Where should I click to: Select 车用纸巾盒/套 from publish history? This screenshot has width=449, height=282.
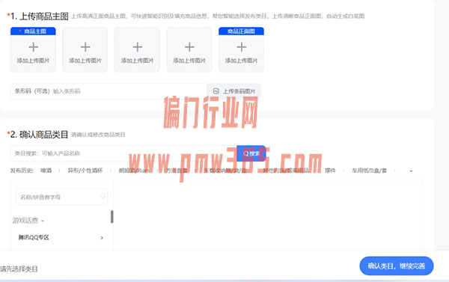[x=370, y=171]
